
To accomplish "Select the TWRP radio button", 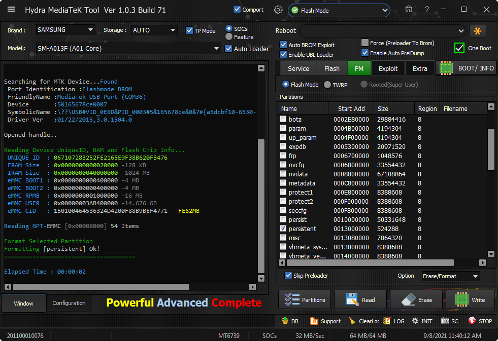I will coord(327,85).
